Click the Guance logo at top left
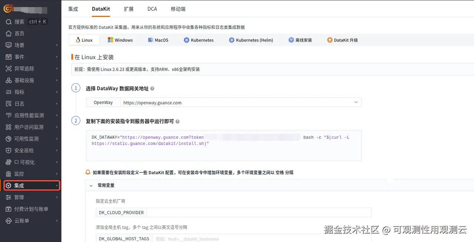 click(9, 8)
